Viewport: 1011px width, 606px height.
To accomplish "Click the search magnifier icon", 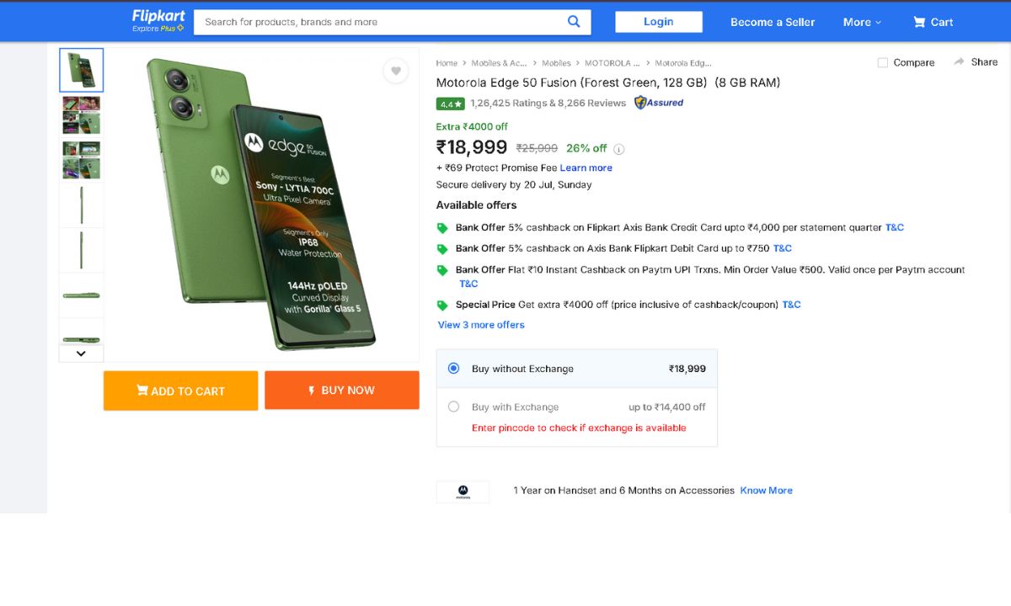I will pos(574,22).
